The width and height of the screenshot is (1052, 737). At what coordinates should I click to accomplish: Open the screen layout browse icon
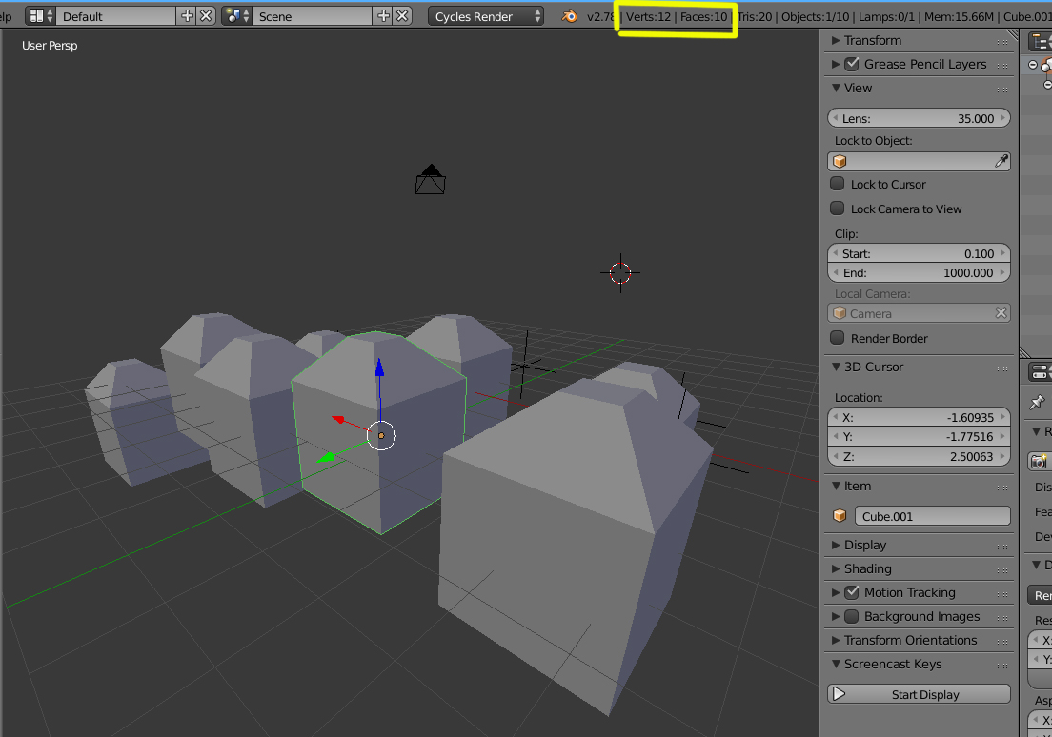(x=40, y=16)
